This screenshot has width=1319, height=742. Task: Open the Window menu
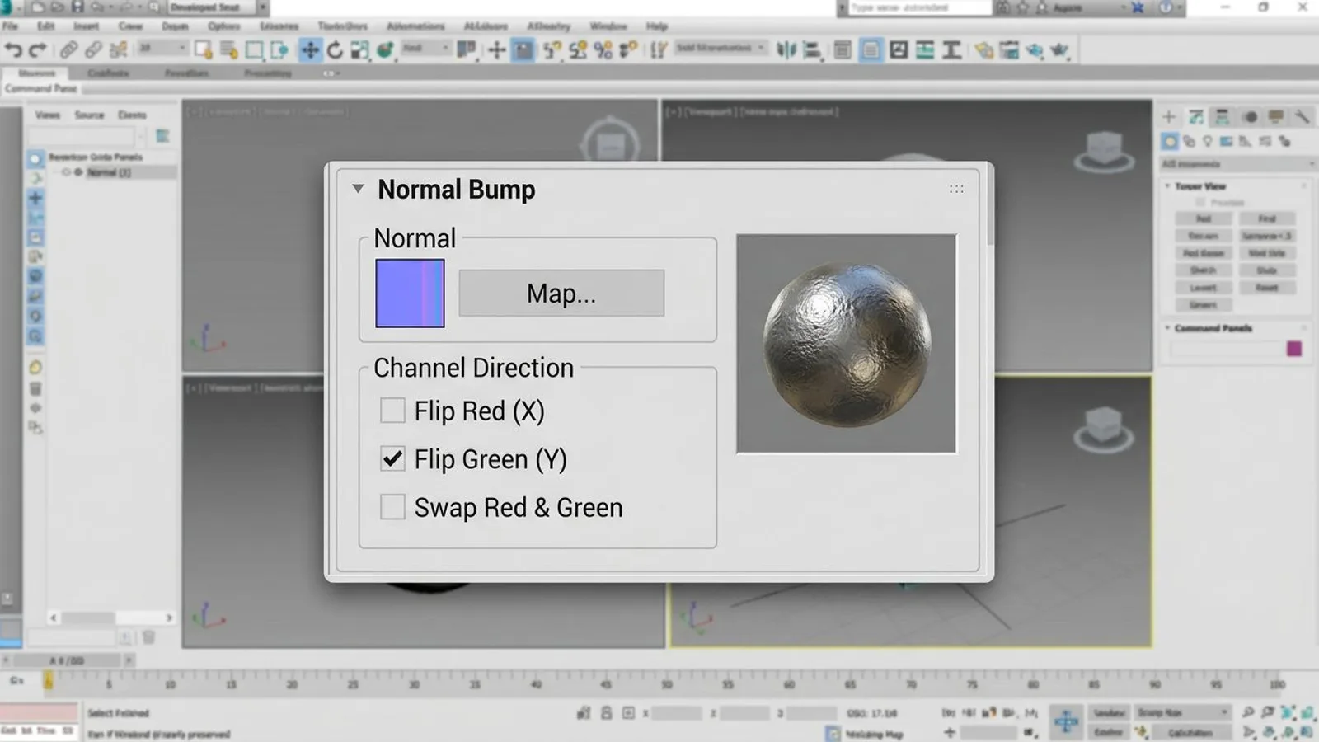pyautogui.click(x=608, y=26)
